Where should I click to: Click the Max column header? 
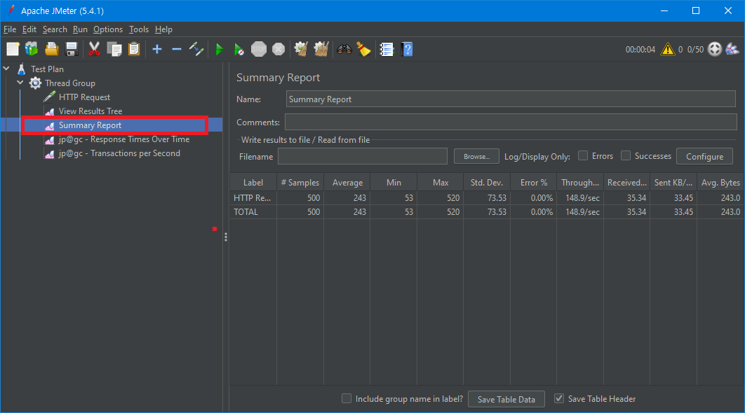(x=441, y=183)
